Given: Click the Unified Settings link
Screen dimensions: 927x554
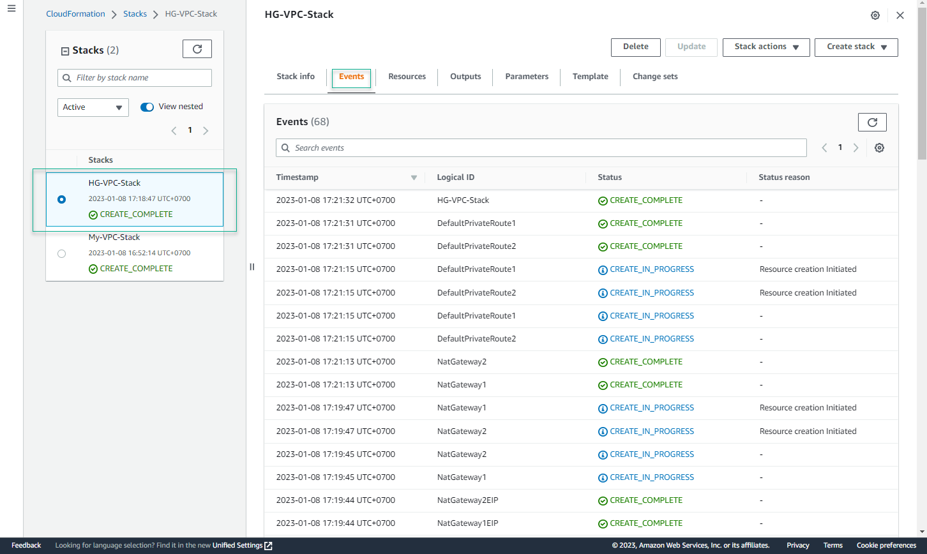Looking at the screenshot, I should [237, 546].
